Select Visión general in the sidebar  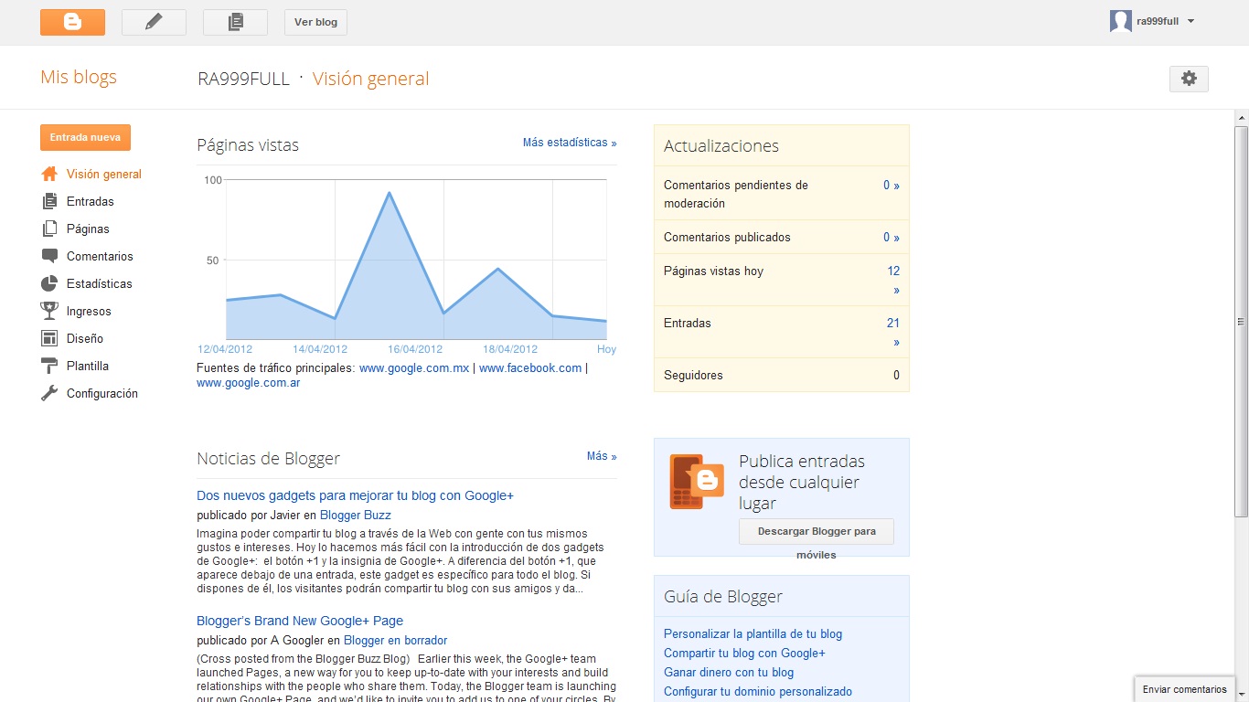pyautogui.click(x=104, y=174)
